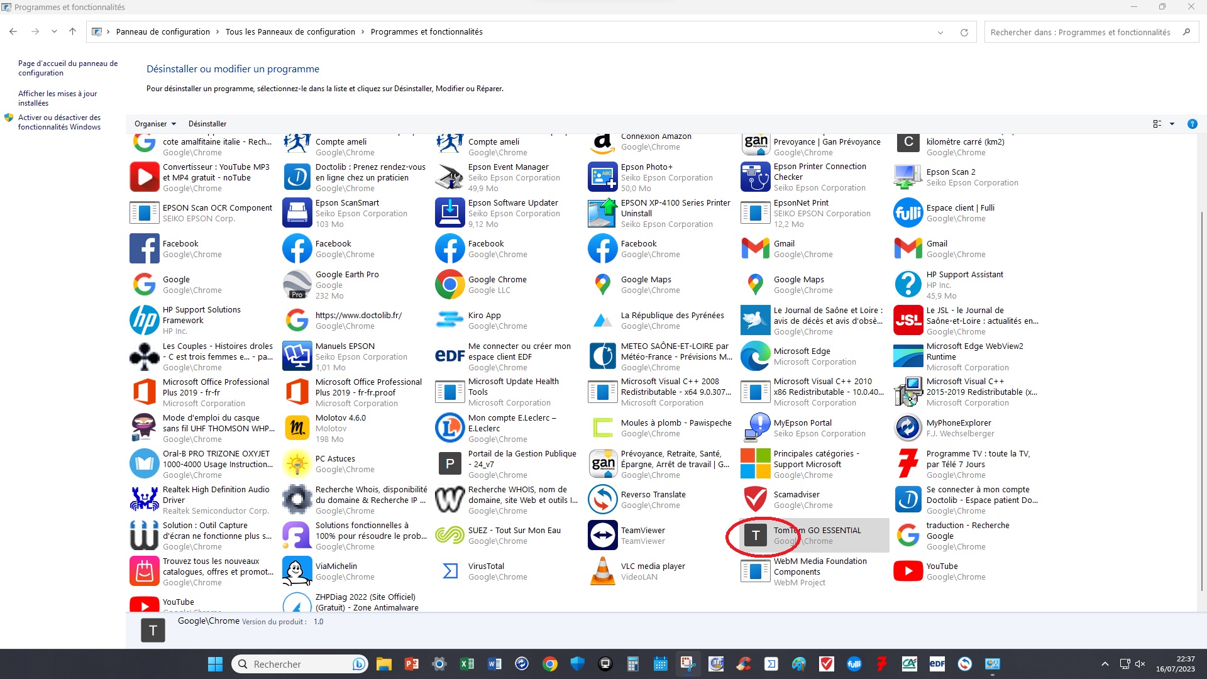Go to Tous les Panneaux de configuration breadcrumb
Image resolution: width=1207 pixels, height=679 pixels.
tap(290, 32)
